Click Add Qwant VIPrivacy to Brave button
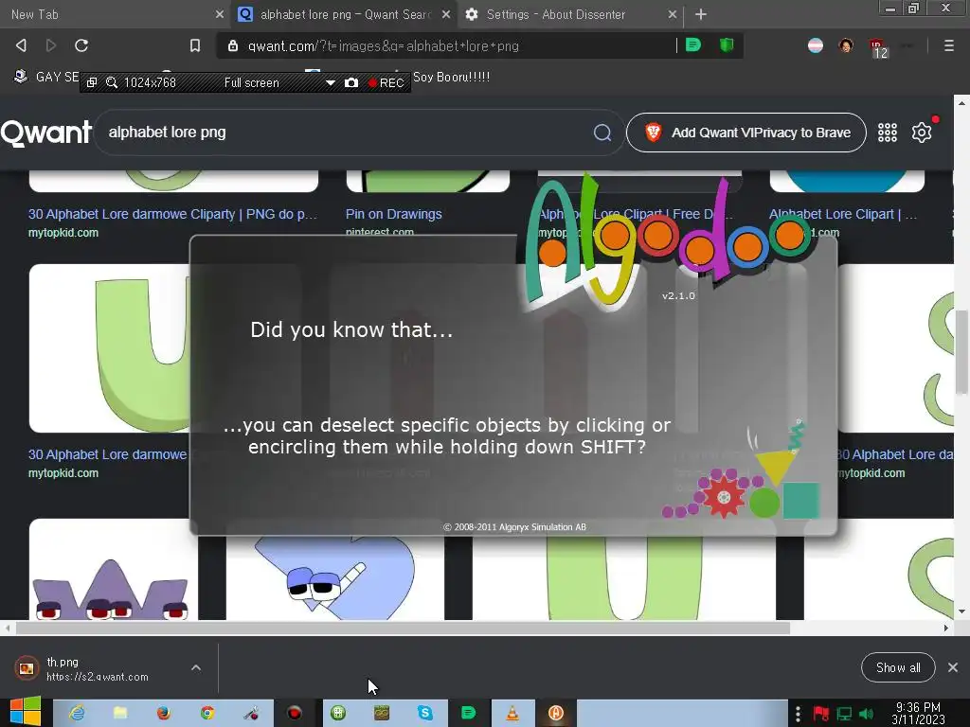970x727 pixels. (x=746, y=133)
